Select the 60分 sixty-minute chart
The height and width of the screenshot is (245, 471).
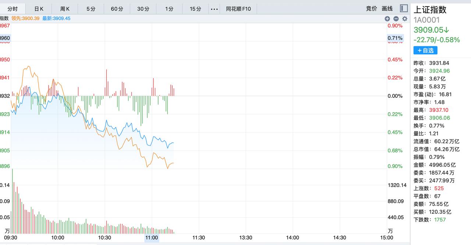point(117,8)
